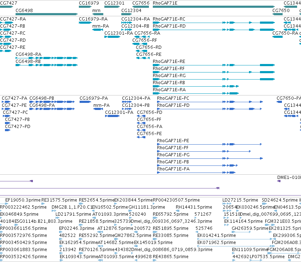Click EST GH26359.5prime
The image size is (301, 262).
(250, 228)
